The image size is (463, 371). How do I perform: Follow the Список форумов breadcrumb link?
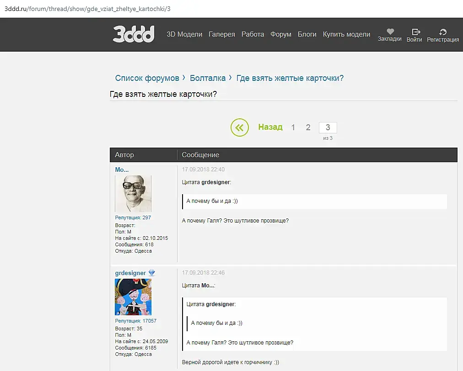point(147,78)
